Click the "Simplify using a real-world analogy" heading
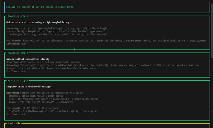 pos(28,86)
